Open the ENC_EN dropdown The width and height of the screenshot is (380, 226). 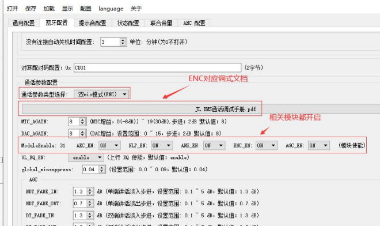pyautogui.click(x=267, y=145)
